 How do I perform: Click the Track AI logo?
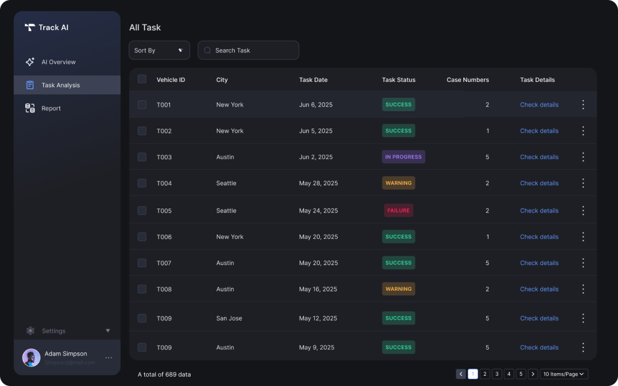click(30, 27)
